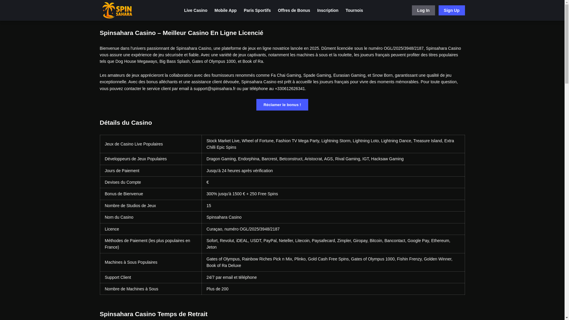569x320 pixels.
Task: Click the value 15 cell
Action: [333, 206]
